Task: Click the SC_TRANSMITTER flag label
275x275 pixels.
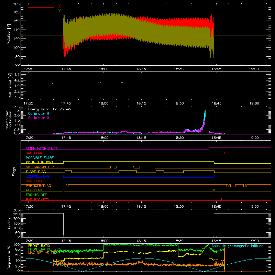Action: (x=40, y=167)
